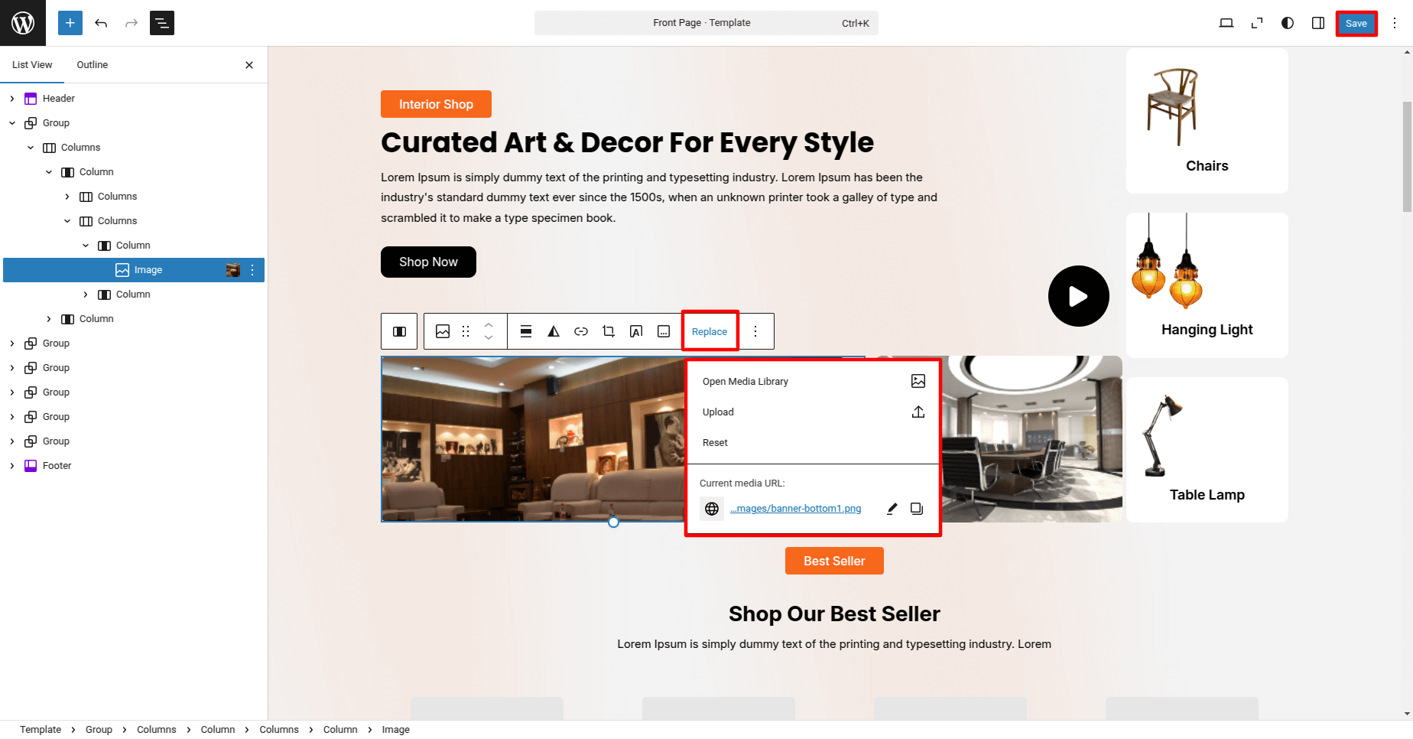1413x739 pixels.
Task: Click the insert link icon in toolbar
Action: 581,331
